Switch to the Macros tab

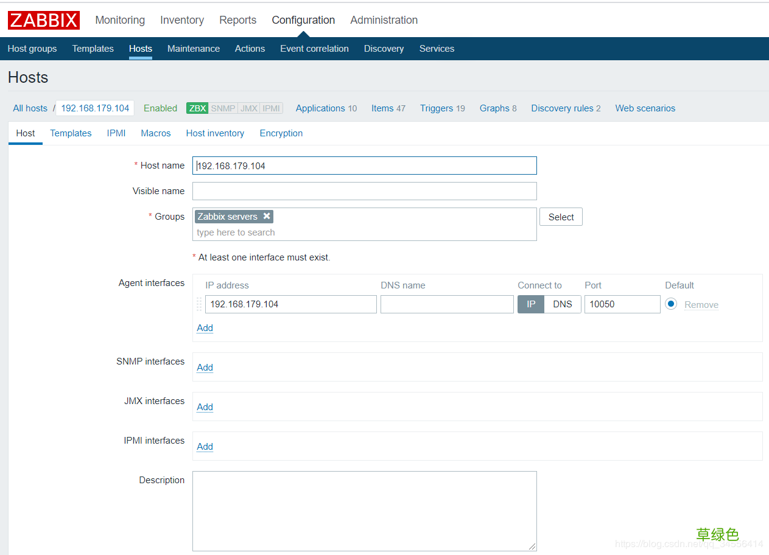point(156,133)
